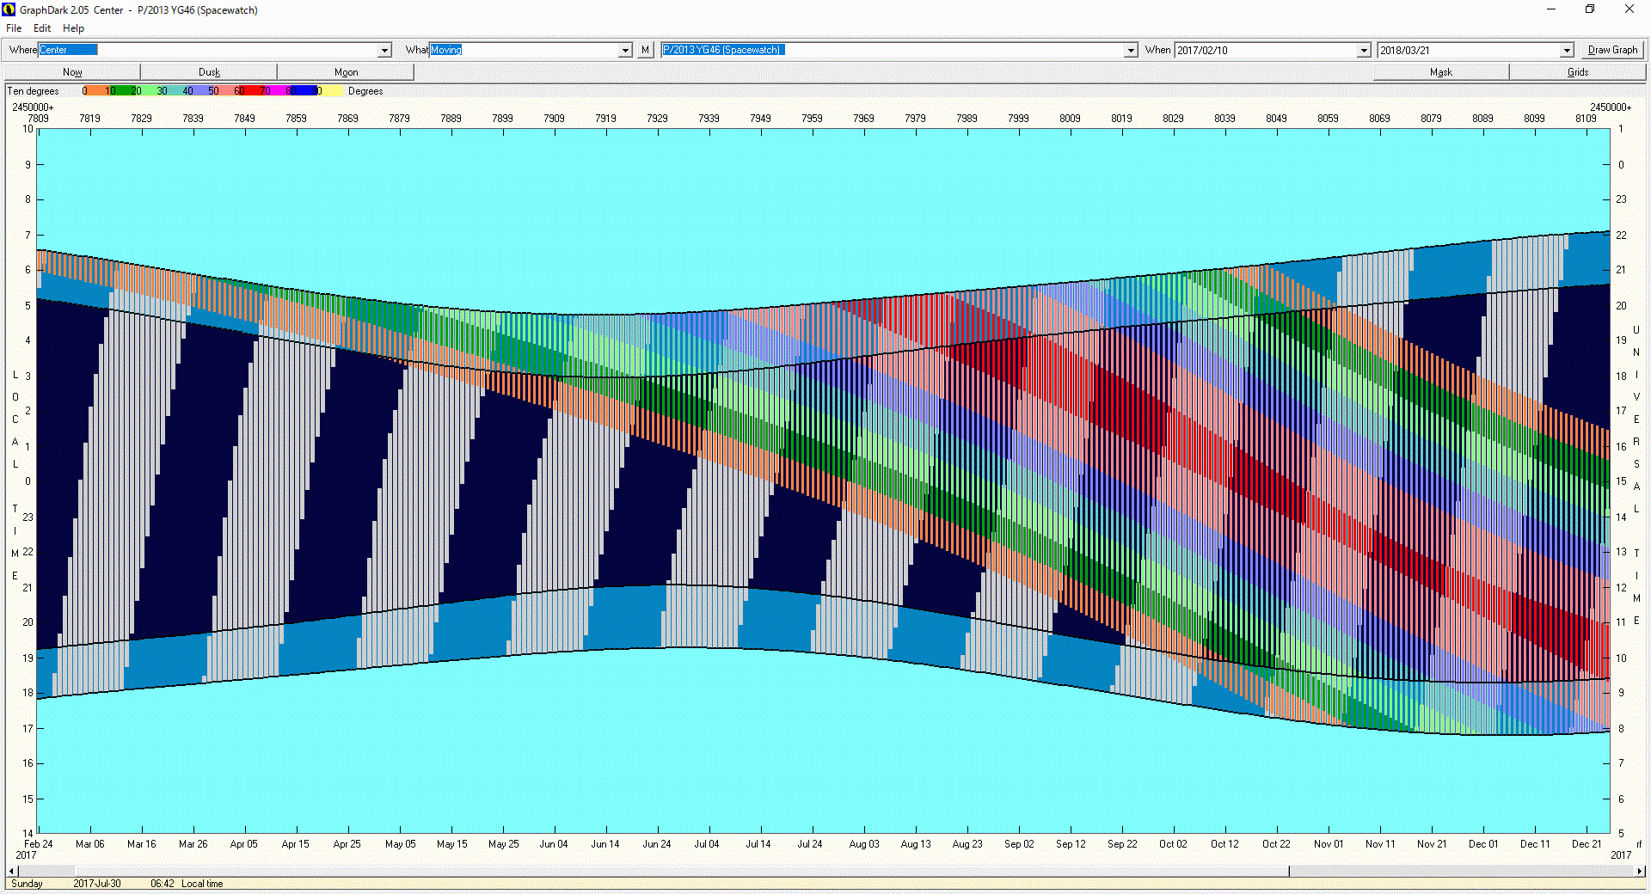Click the Julian day '7809' top axis label
1651x894 pixels.
click(x=38, y=119)
